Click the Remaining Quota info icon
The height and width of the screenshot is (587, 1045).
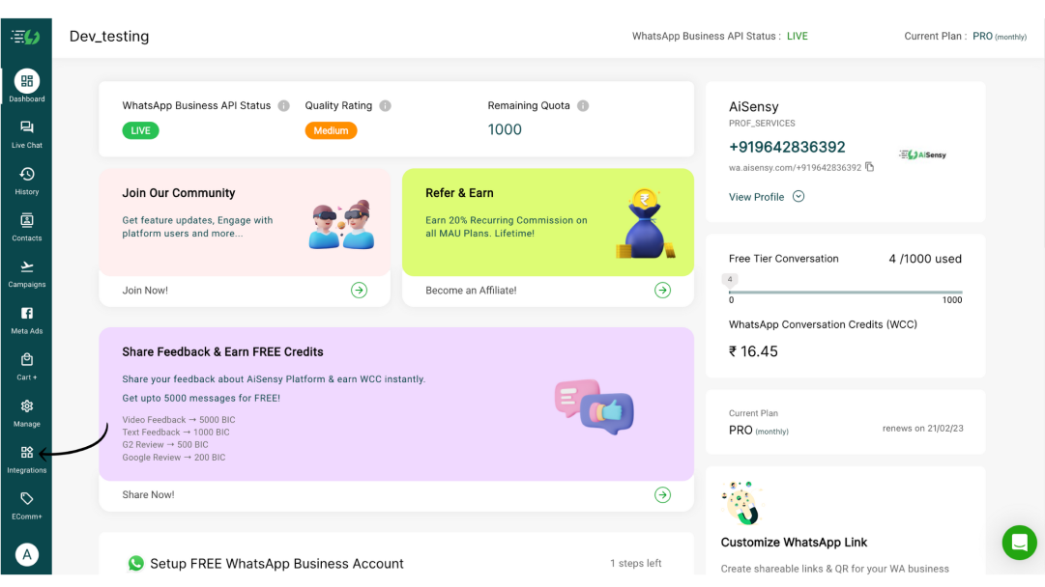coord(583,106)
